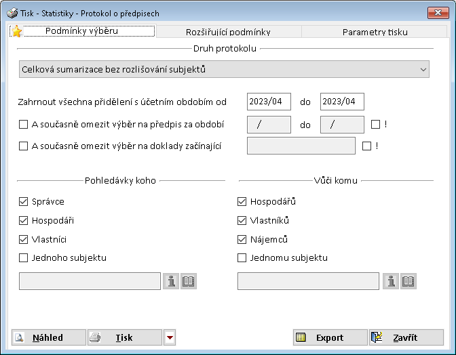
Task: Check the Jednomu subjektu checkbox
Action: tap(242, 258)
